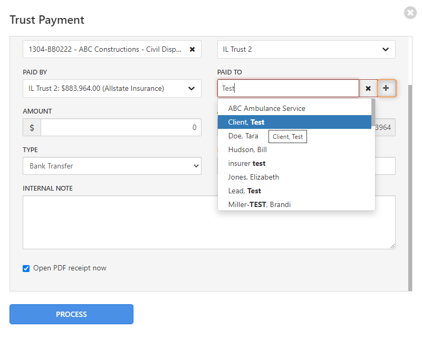Remove the ABC Constructions matter with its x icon
Image resolution: width=422 pixels, height=338 pixels.
coord(193,49)
